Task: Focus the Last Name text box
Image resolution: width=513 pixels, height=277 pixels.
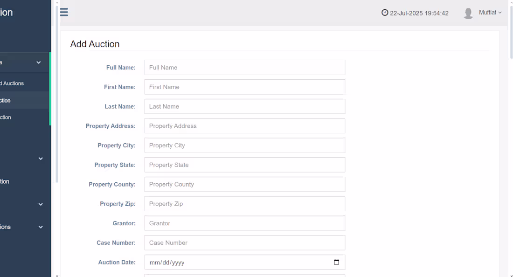Action: coord(244,106)
